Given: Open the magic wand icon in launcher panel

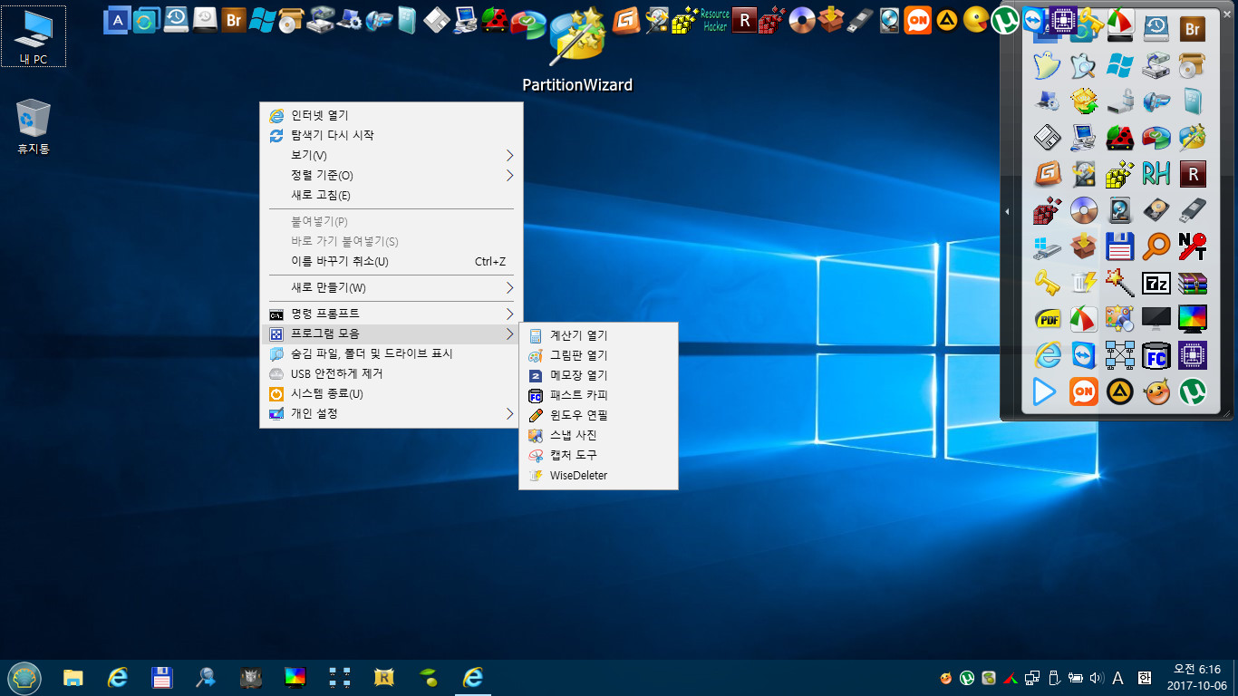Looking at the screenshot, I should pos(1120,283).
